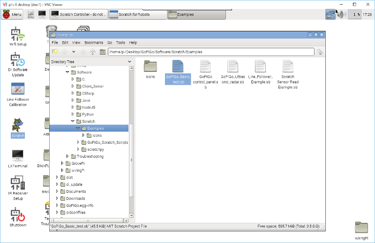Image resolution: width=375 pixels, height=243 pixels.
Task: Open the File menu
Action: 55,43
